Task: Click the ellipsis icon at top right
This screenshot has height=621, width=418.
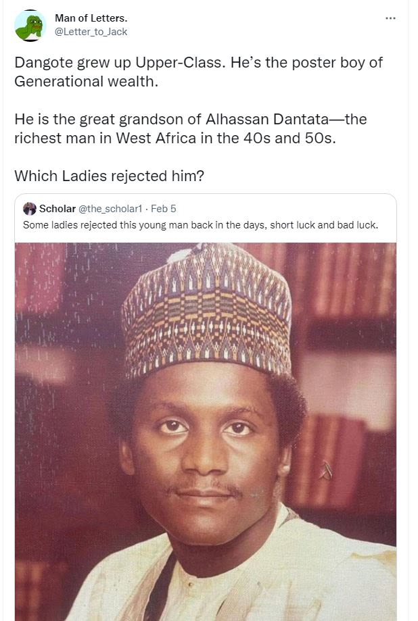Action: click(x=391, y=18)
